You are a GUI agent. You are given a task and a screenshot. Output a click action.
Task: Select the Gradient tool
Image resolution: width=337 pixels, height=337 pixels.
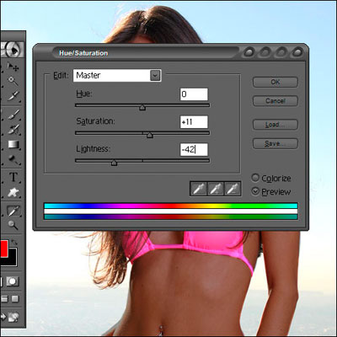[x=13, y=145]
